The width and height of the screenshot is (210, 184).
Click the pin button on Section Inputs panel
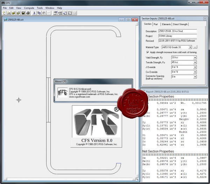tap(205, 19)
